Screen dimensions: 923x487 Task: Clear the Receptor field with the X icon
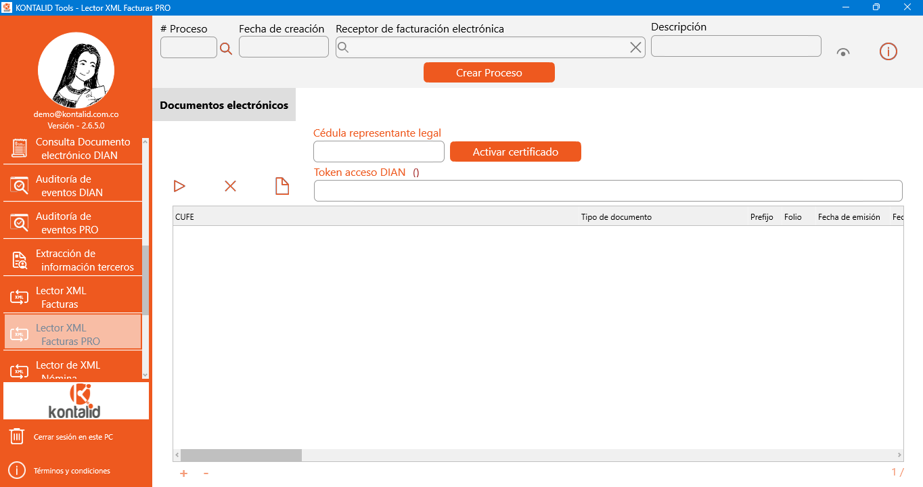[x=636, y=47]
